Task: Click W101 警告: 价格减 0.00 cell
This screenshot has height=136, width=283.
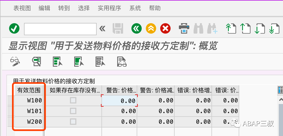Action: click(x=156, y=111)
